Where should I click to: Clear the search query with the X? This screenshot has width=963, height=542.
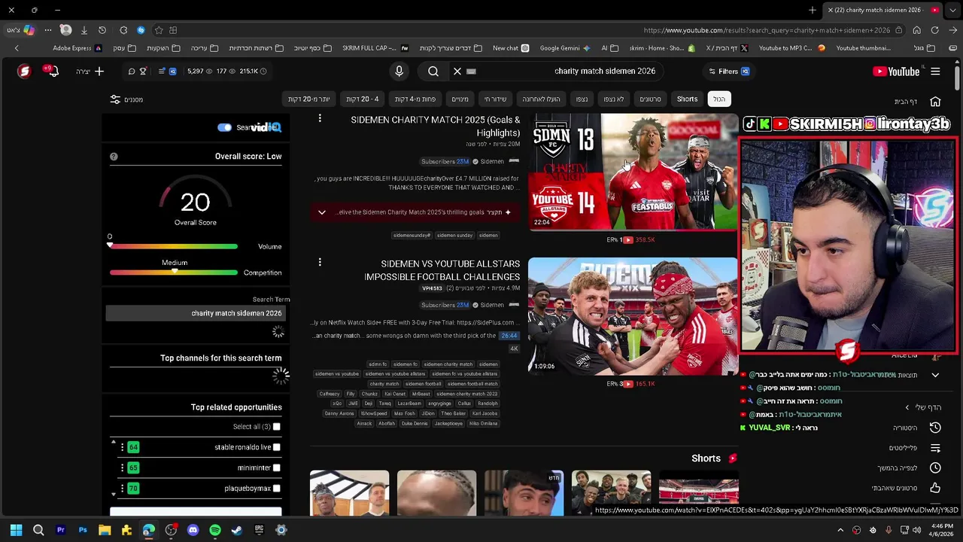point(457,71)
